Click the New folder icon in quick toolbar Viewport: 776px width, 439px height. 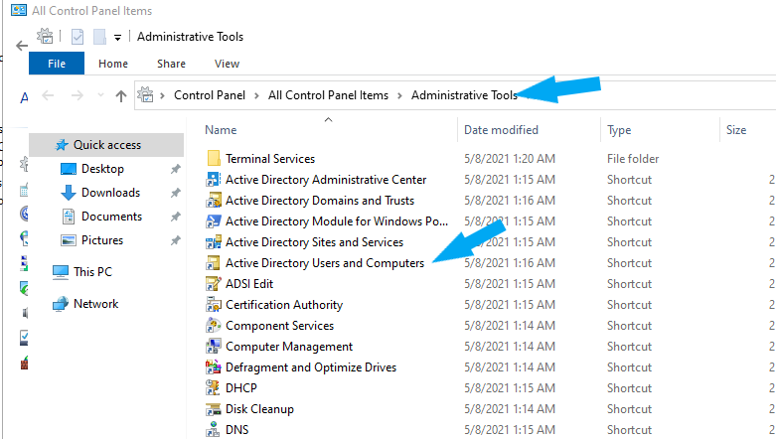(99, 37)
